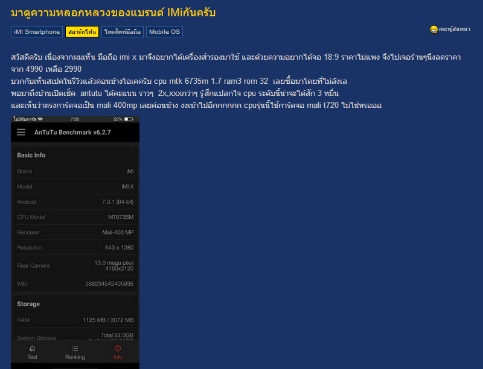483x369 pixels.
Task: Click the Test home icon tab
Action: pos(33,348)
